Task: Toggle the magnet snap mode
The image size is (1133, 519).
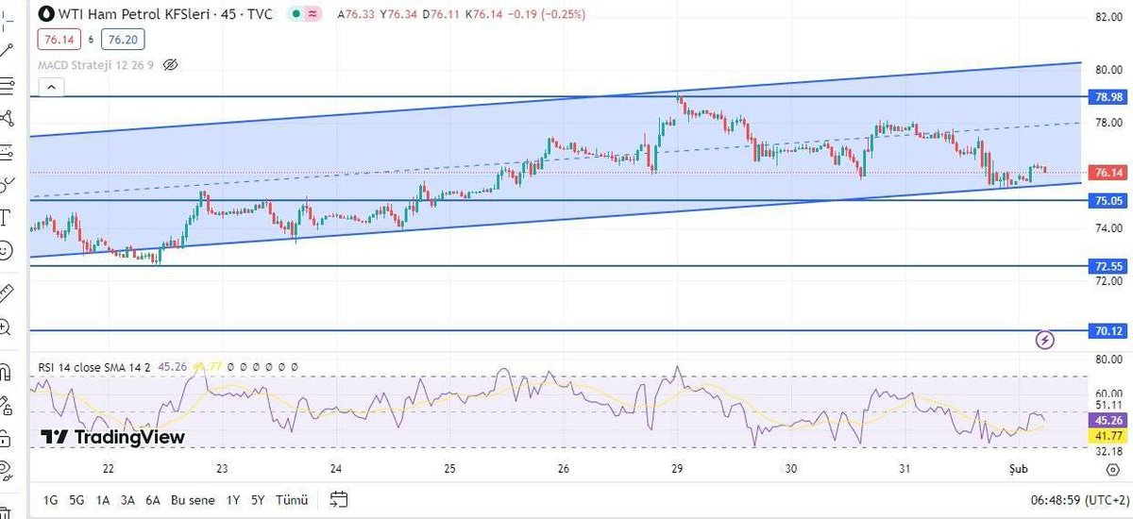Action: pyautogui.click(x=7, y=370)
